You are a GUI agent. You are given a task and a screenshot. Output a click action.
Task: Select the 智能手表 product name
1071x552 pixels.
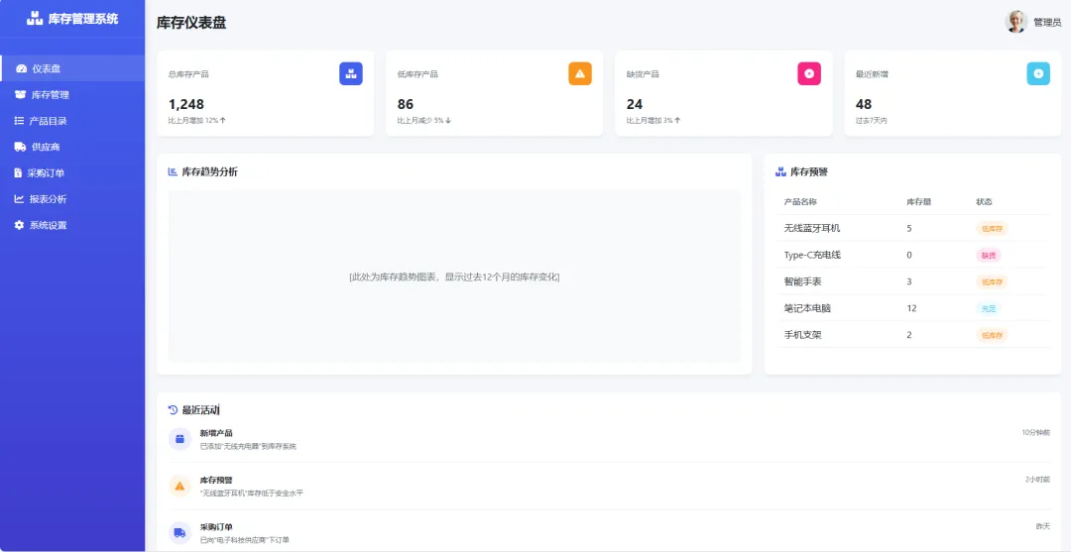(800, 281)
